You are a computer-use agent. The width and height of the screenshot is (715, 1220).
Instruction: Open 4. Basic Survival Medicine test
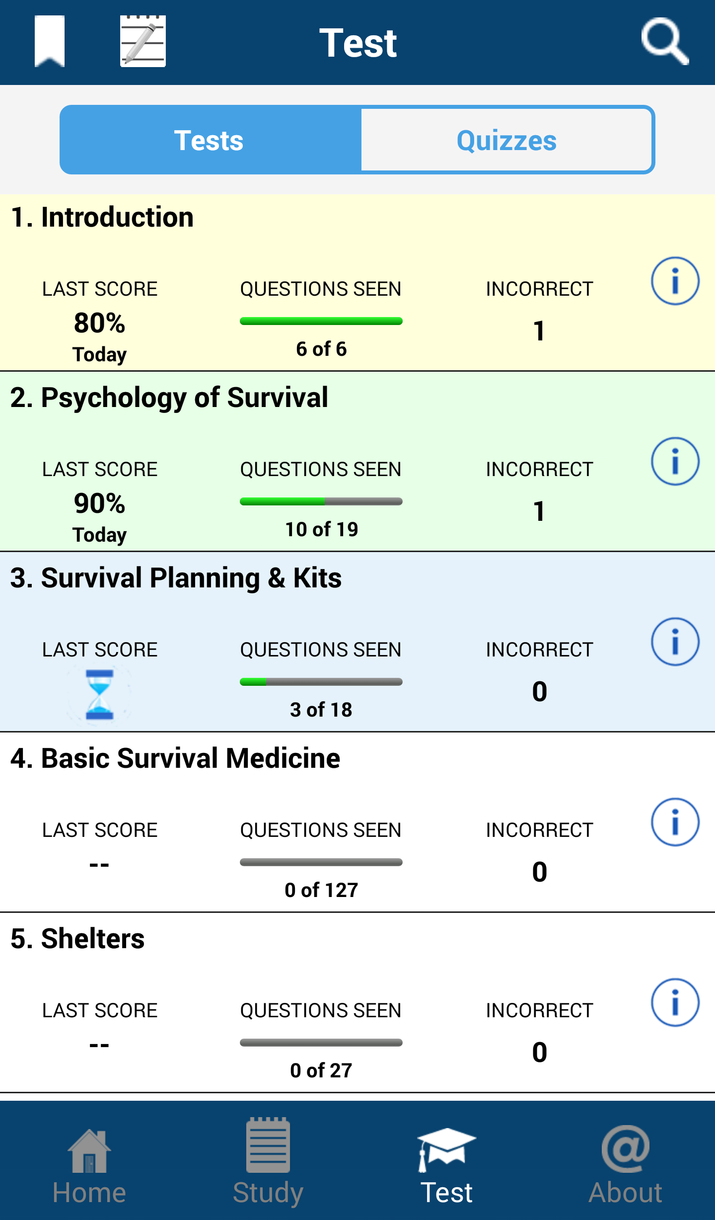[x=357, y=822]
